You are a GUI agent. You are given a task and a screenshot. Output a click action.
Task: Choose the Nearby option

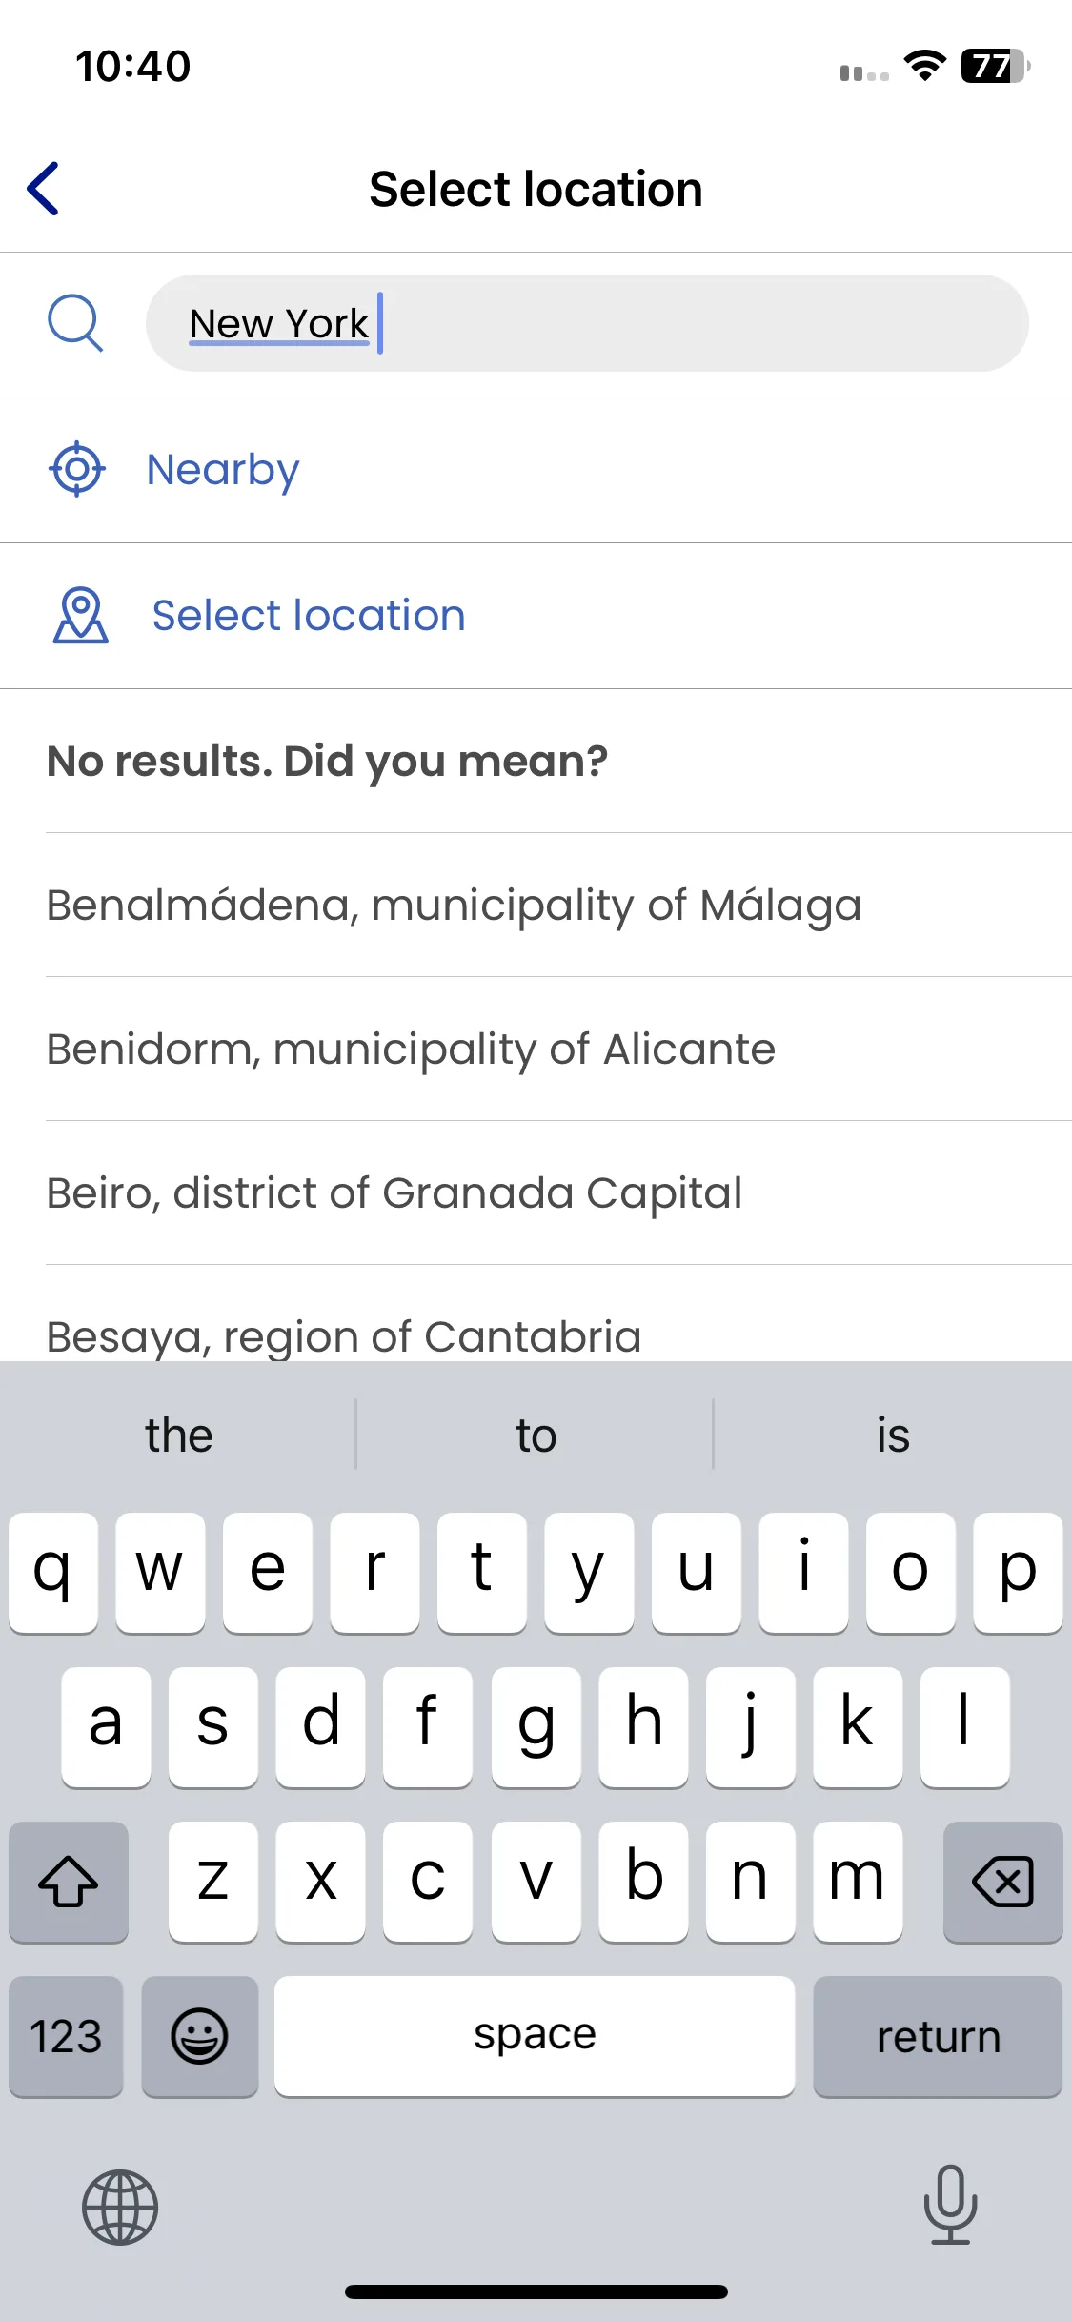[536, 470]
